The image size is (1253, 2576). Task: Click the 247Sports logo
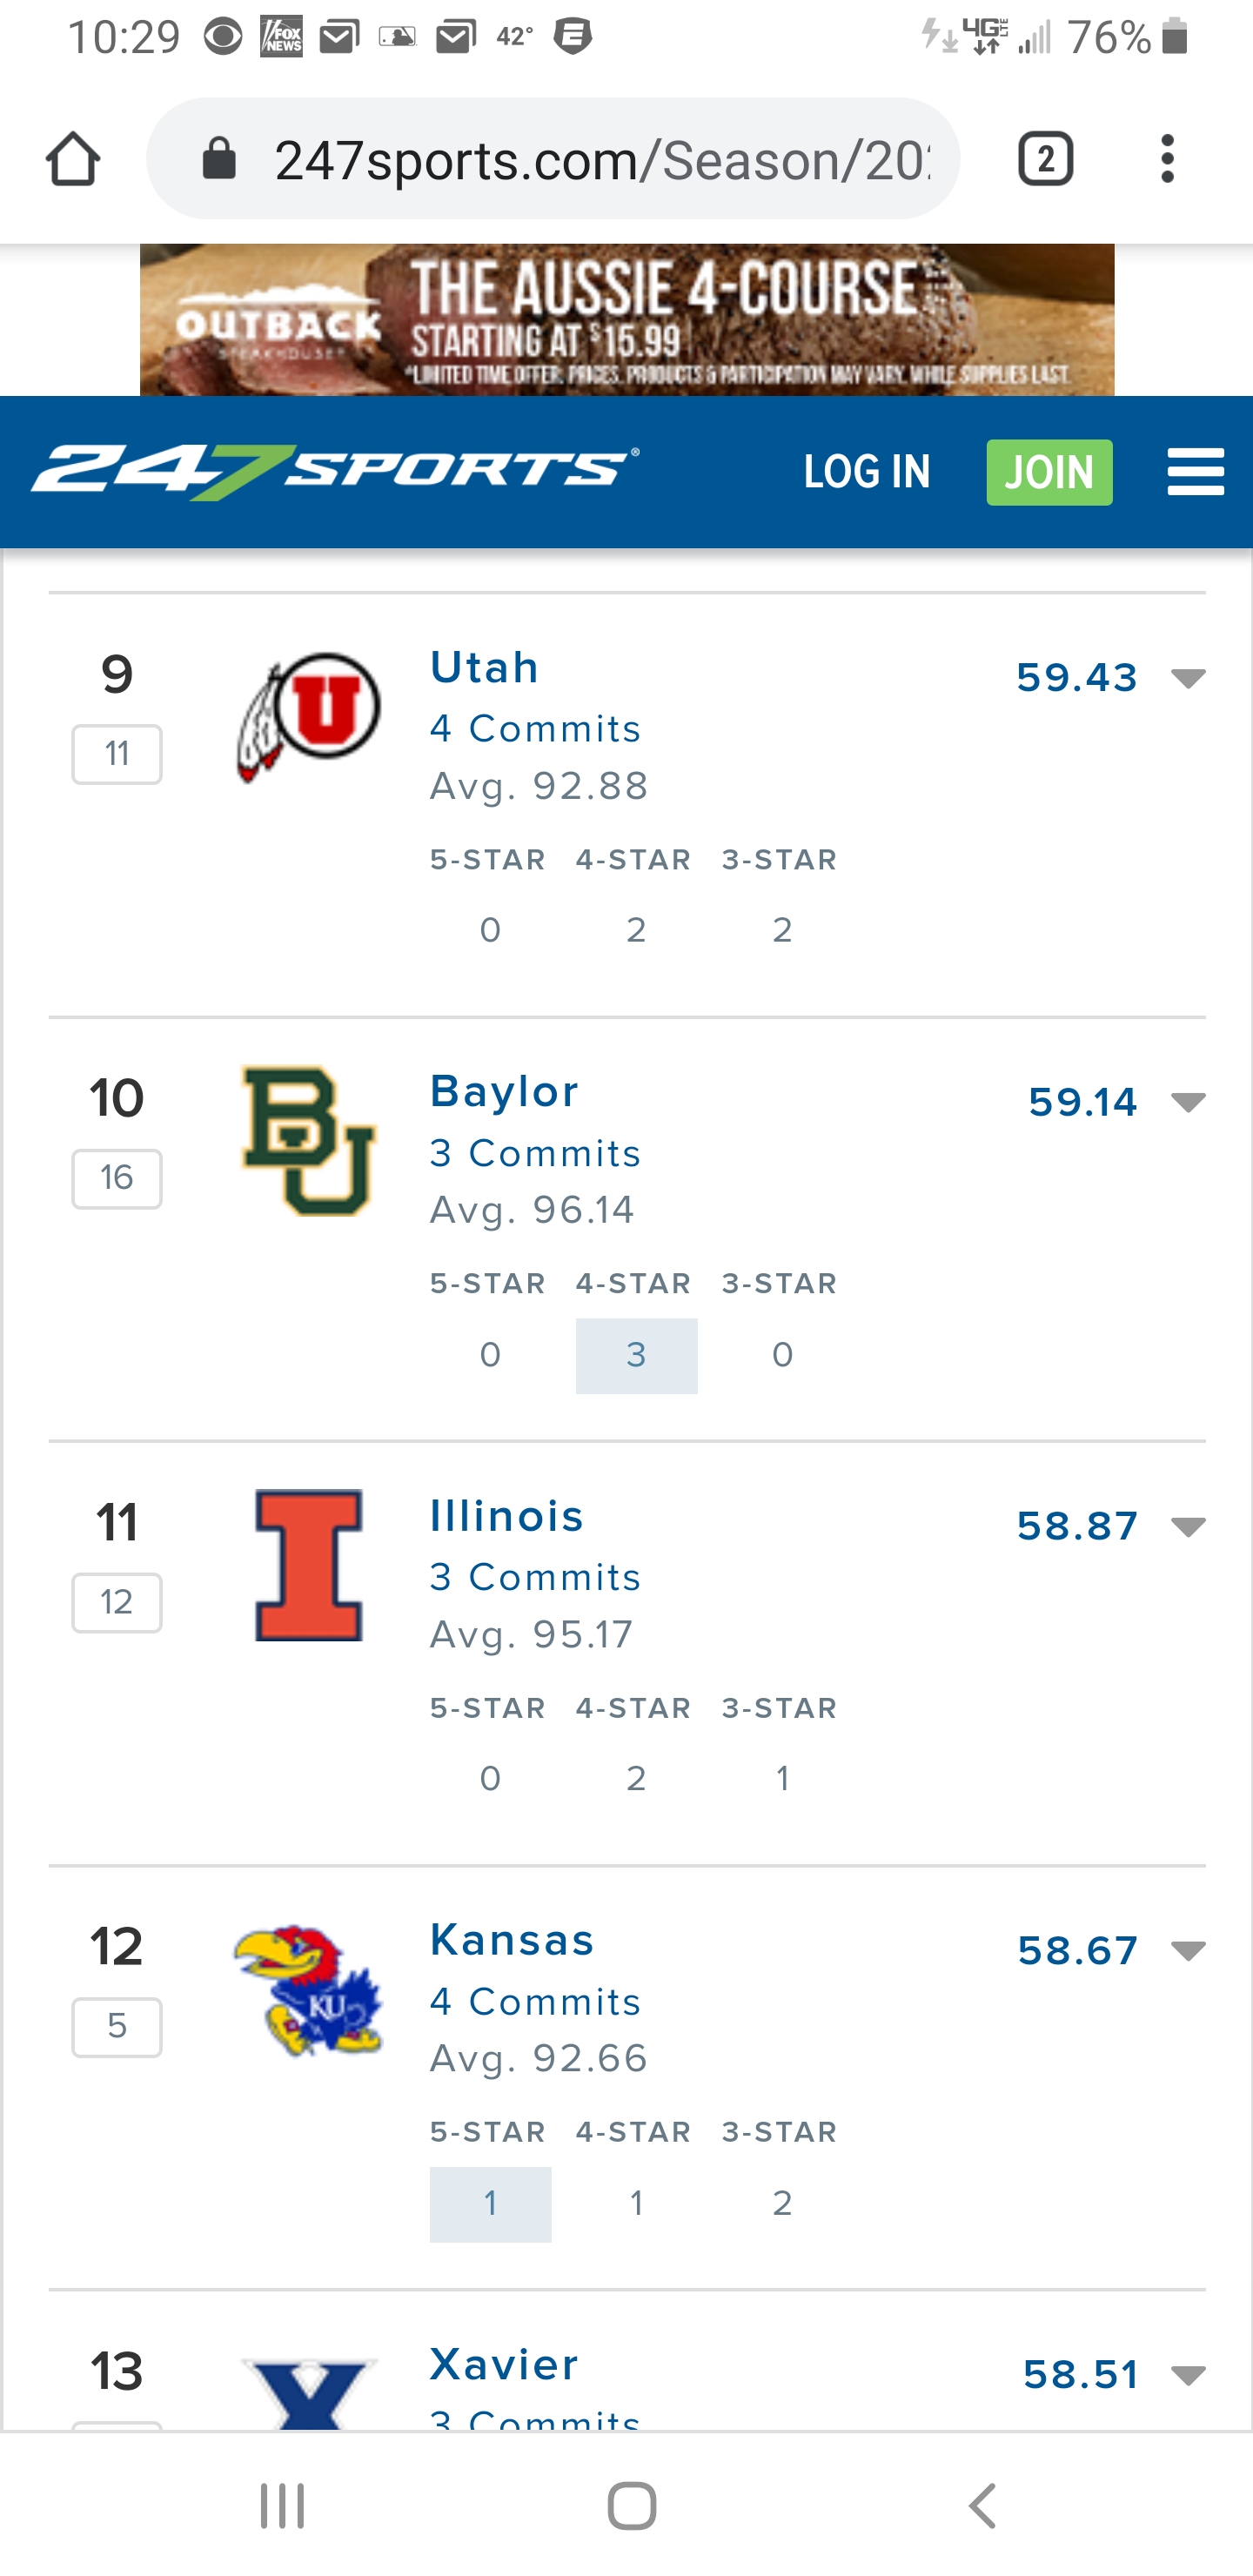pos(335,471)
